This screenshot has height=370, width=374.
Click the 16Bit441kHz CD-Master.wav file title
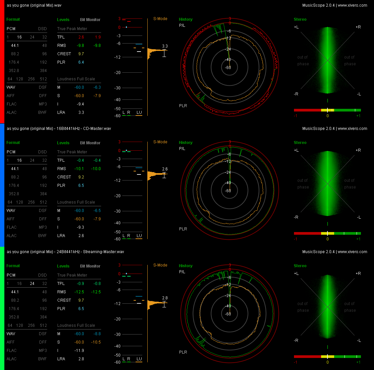tap(59, 129)
